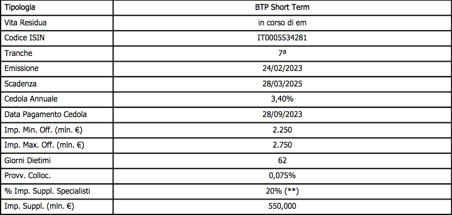
Task: Click the maximum offer amount 2.750
Action: 282,145
